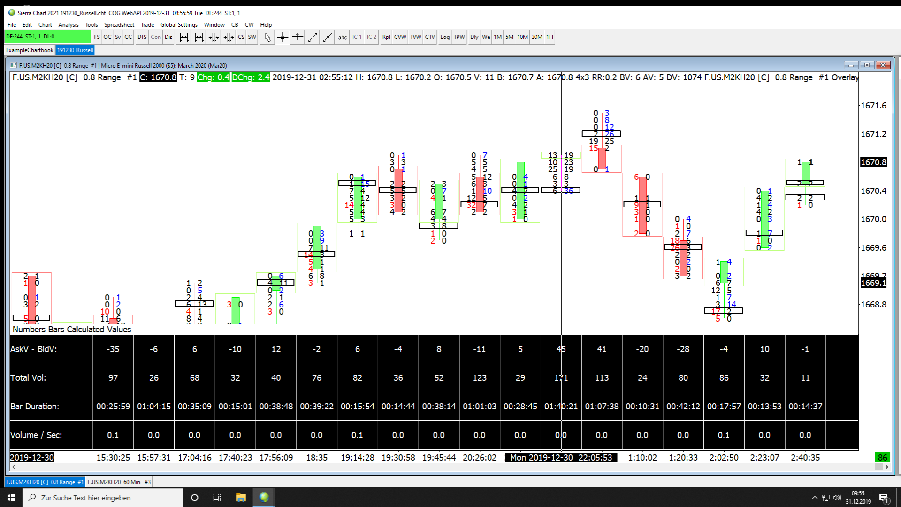Toggle the Log scale button

445,37
